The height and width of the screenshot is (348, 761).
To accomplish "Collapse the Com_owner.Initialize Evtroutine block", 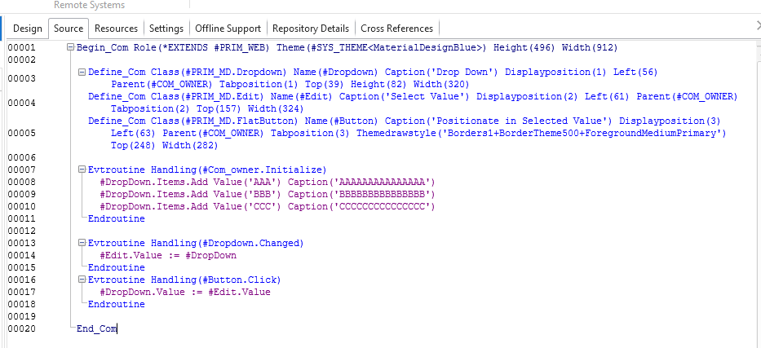I will [x=82, y=170].
